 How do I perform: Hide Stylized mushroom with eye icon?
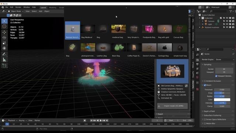(x=227, y=27)
